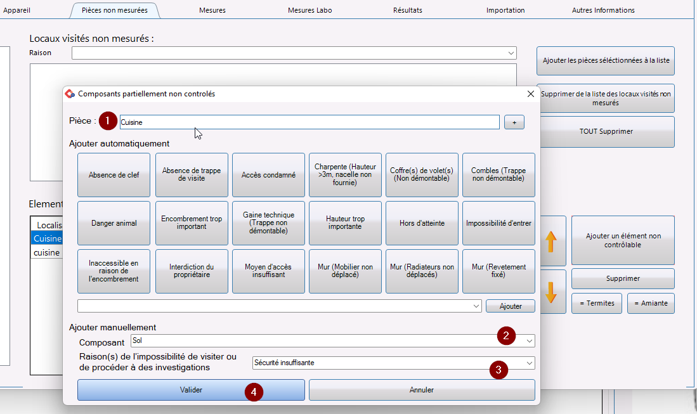Click Annuler to cancel the dialog
The image size is (697, 414).
point(422,390)
